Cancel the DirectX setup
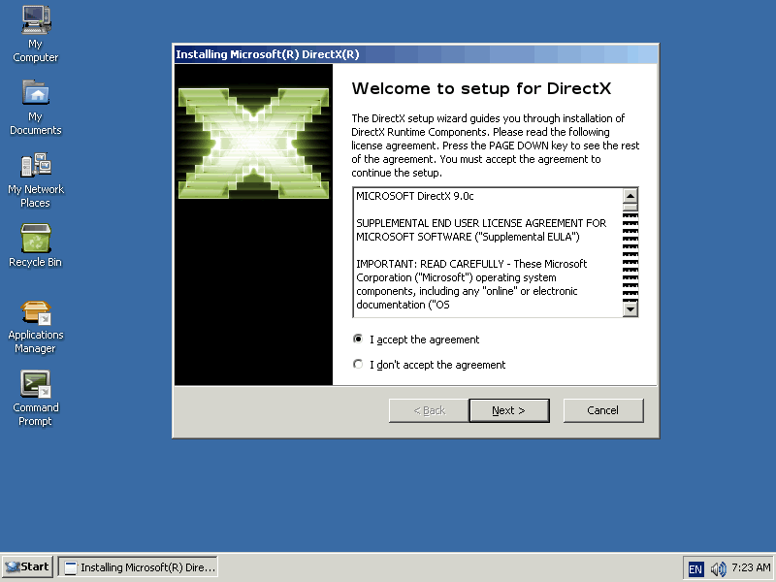This screenshot has height=582, width=776. click(603, 410)
